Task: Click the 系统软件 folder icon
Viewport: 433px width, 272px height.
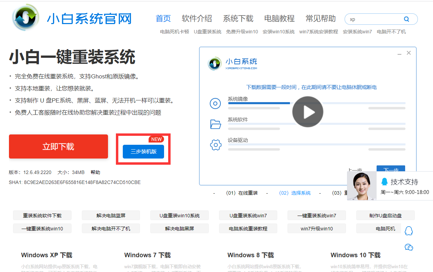Action: [215, 124]
